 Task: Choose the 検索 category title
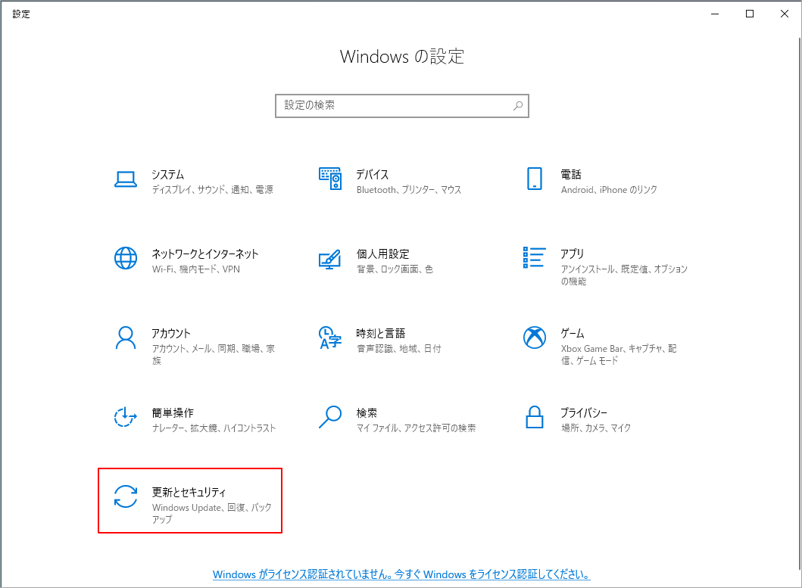pyautogui.click(x=367, y=412)
